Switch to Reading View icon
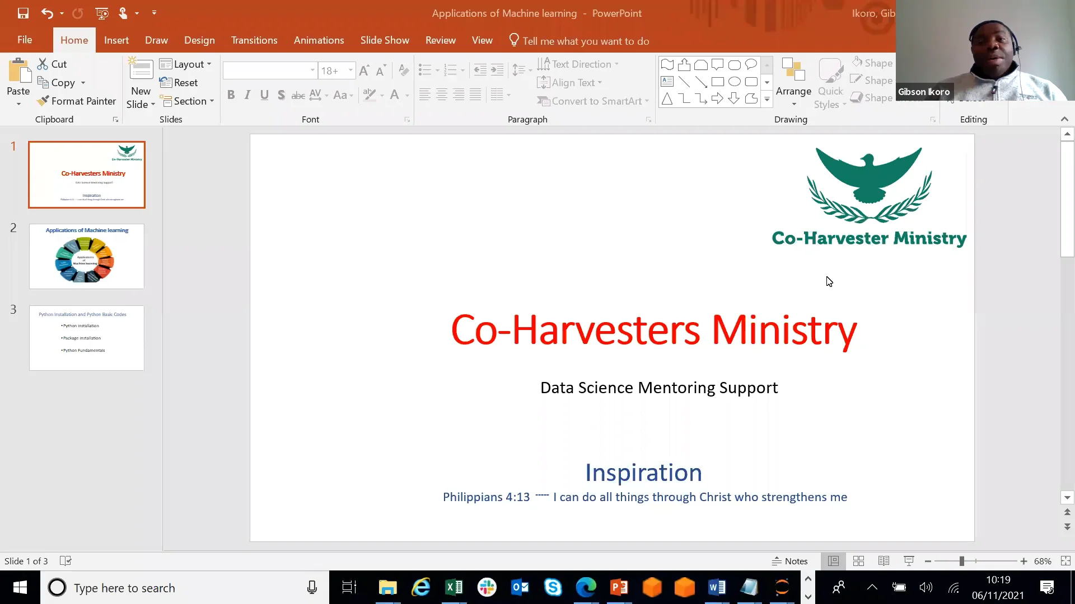Screen dimensions: 1075x604 point(884,561)
